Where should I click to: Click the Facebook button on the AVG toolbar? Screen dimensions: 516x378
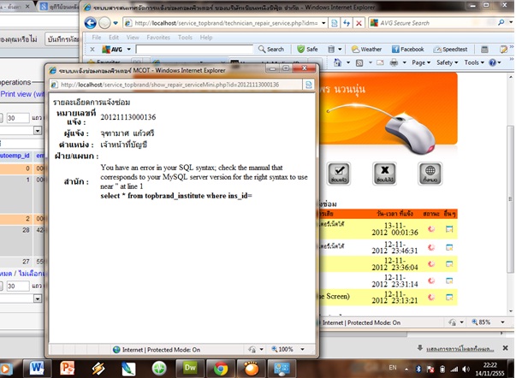point(407,50)
